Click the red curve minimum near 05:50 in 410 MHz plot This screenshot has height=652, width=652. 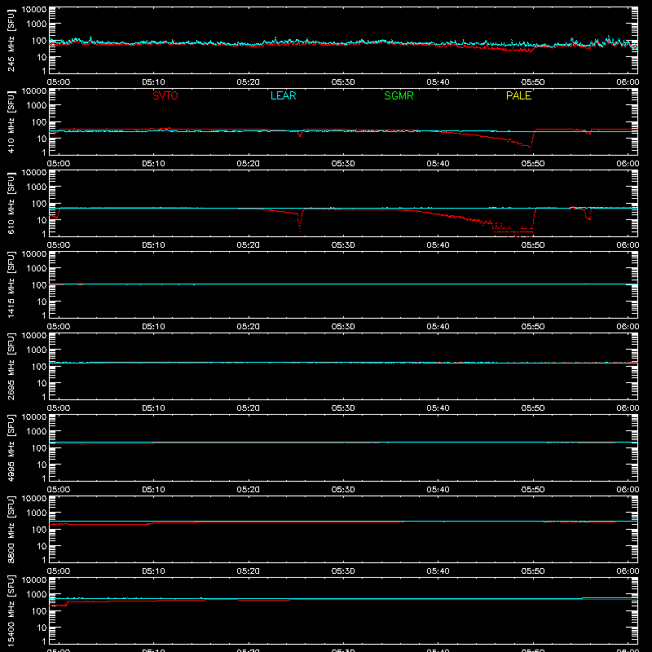tap(530, 147)
